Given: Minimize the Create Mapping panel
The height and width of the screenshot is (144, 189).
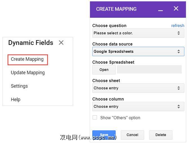Looking at the screenshot, I should point(161,10).
